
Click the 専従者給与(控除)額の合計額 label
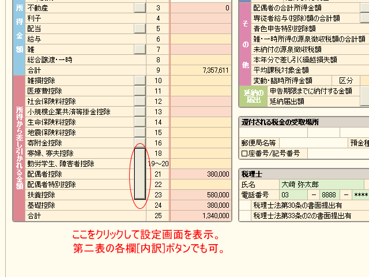pyautogui.click(x=296, y=18)
